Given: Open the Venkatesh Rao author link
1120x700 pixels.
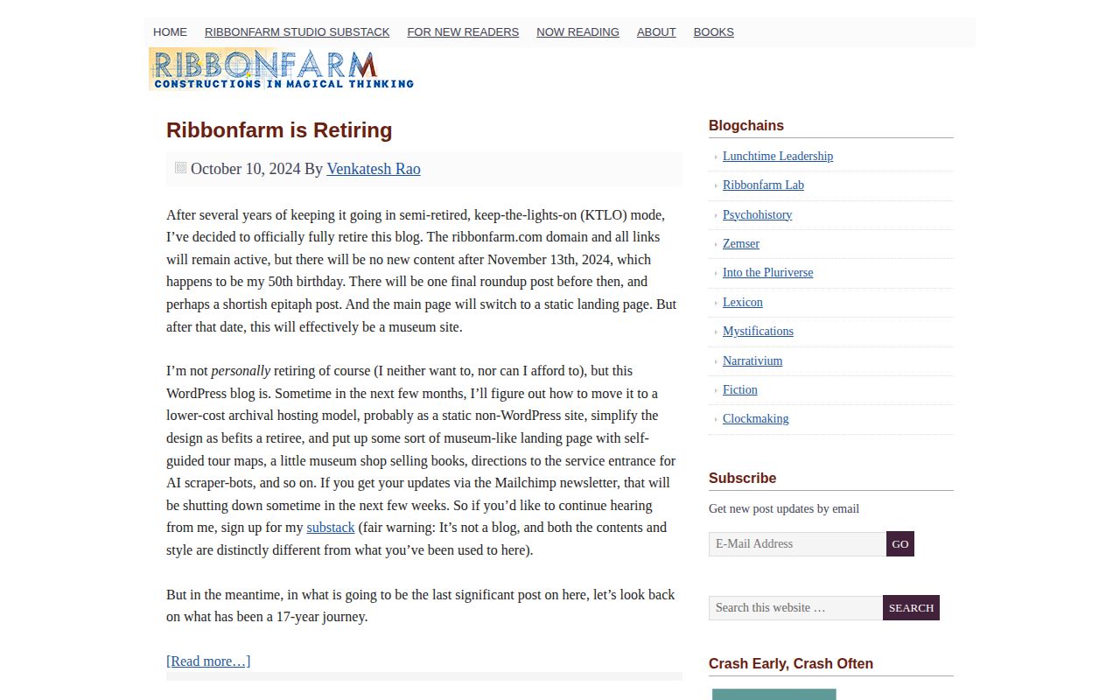Looking at the screenshot, I should 373,169.
